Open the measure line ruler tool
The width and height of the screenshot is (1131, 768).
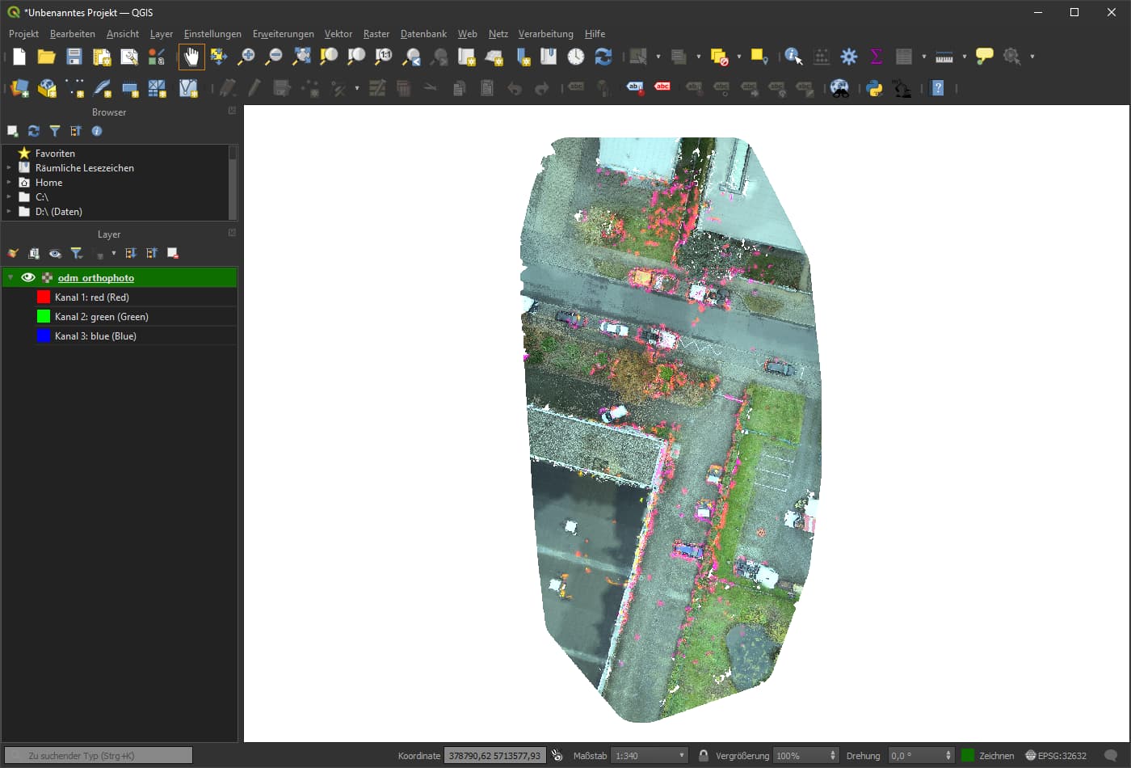944,57
